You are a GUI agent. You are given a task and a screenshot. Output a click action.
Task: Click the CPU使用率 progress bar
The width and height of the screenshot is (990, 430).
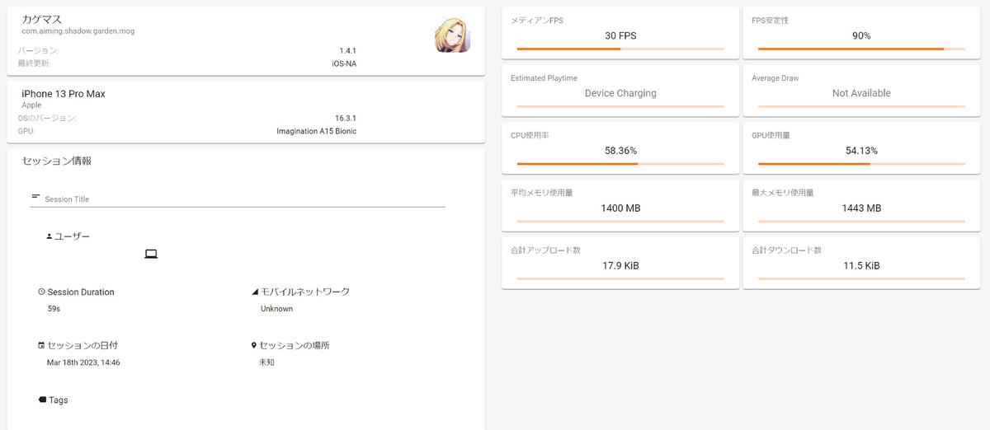click(620, 164)
